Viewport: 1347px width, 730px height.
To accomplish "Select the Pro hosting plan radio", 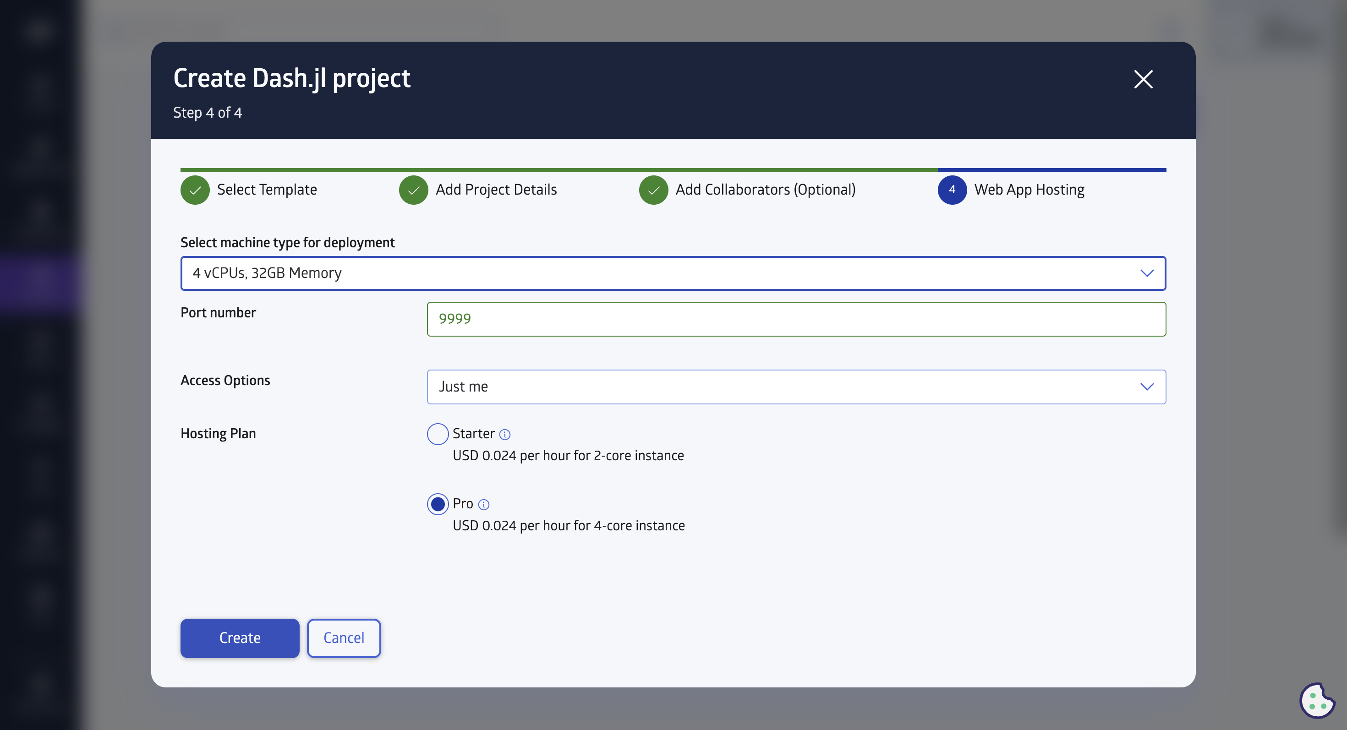I will [x=438, y=504].
